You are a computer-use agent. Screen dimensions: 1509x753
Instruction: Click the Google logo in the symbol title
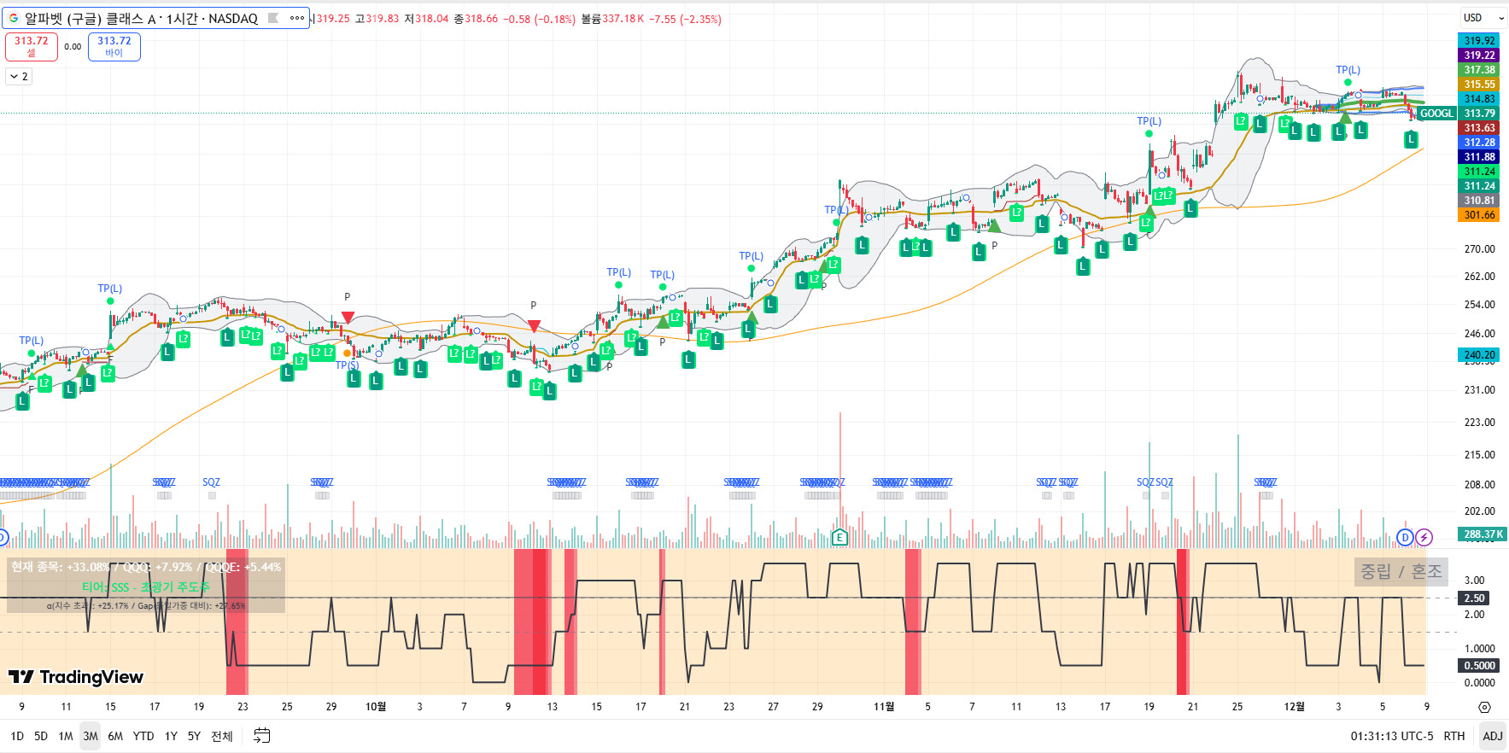coord(14,18)
